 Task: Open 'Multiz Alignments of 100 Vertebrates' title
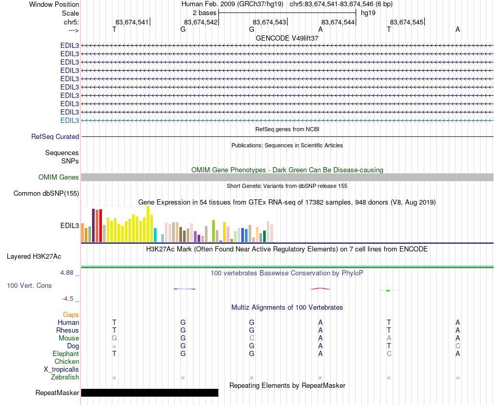pos(287,308)
